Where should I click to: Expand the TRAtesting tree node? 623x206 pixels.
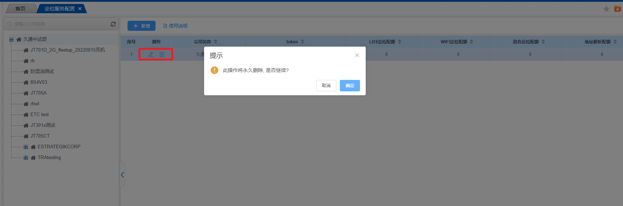coord(26,158)
